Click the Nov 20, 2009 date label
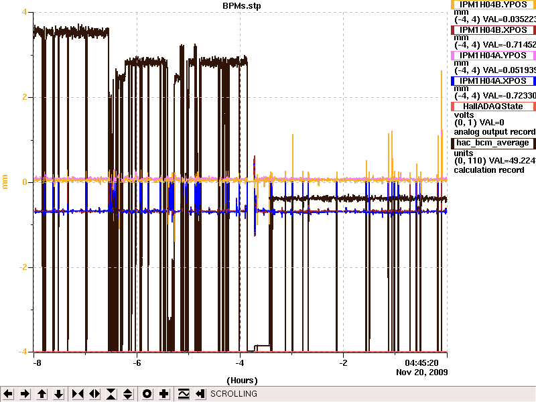Screen dimensions: 536x402 [422, 373]
